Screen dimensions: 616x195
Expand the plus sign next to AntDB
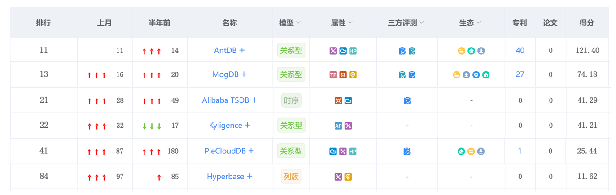[x=242, y=50]
